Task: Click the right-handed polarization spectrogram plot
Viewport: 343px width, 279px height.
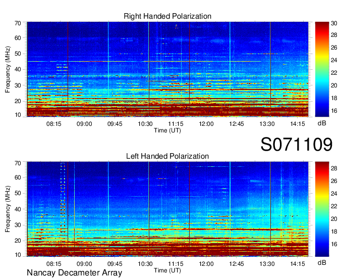Action: (167, 69)
